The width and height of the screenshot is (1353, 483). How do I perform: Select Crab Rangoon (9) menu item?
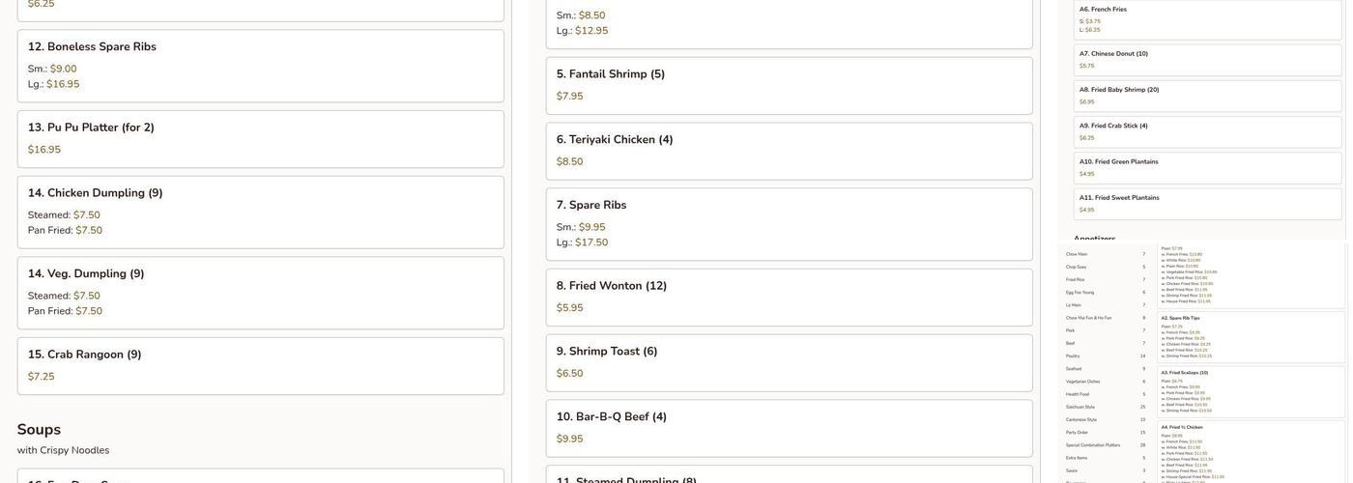(260, 365)
